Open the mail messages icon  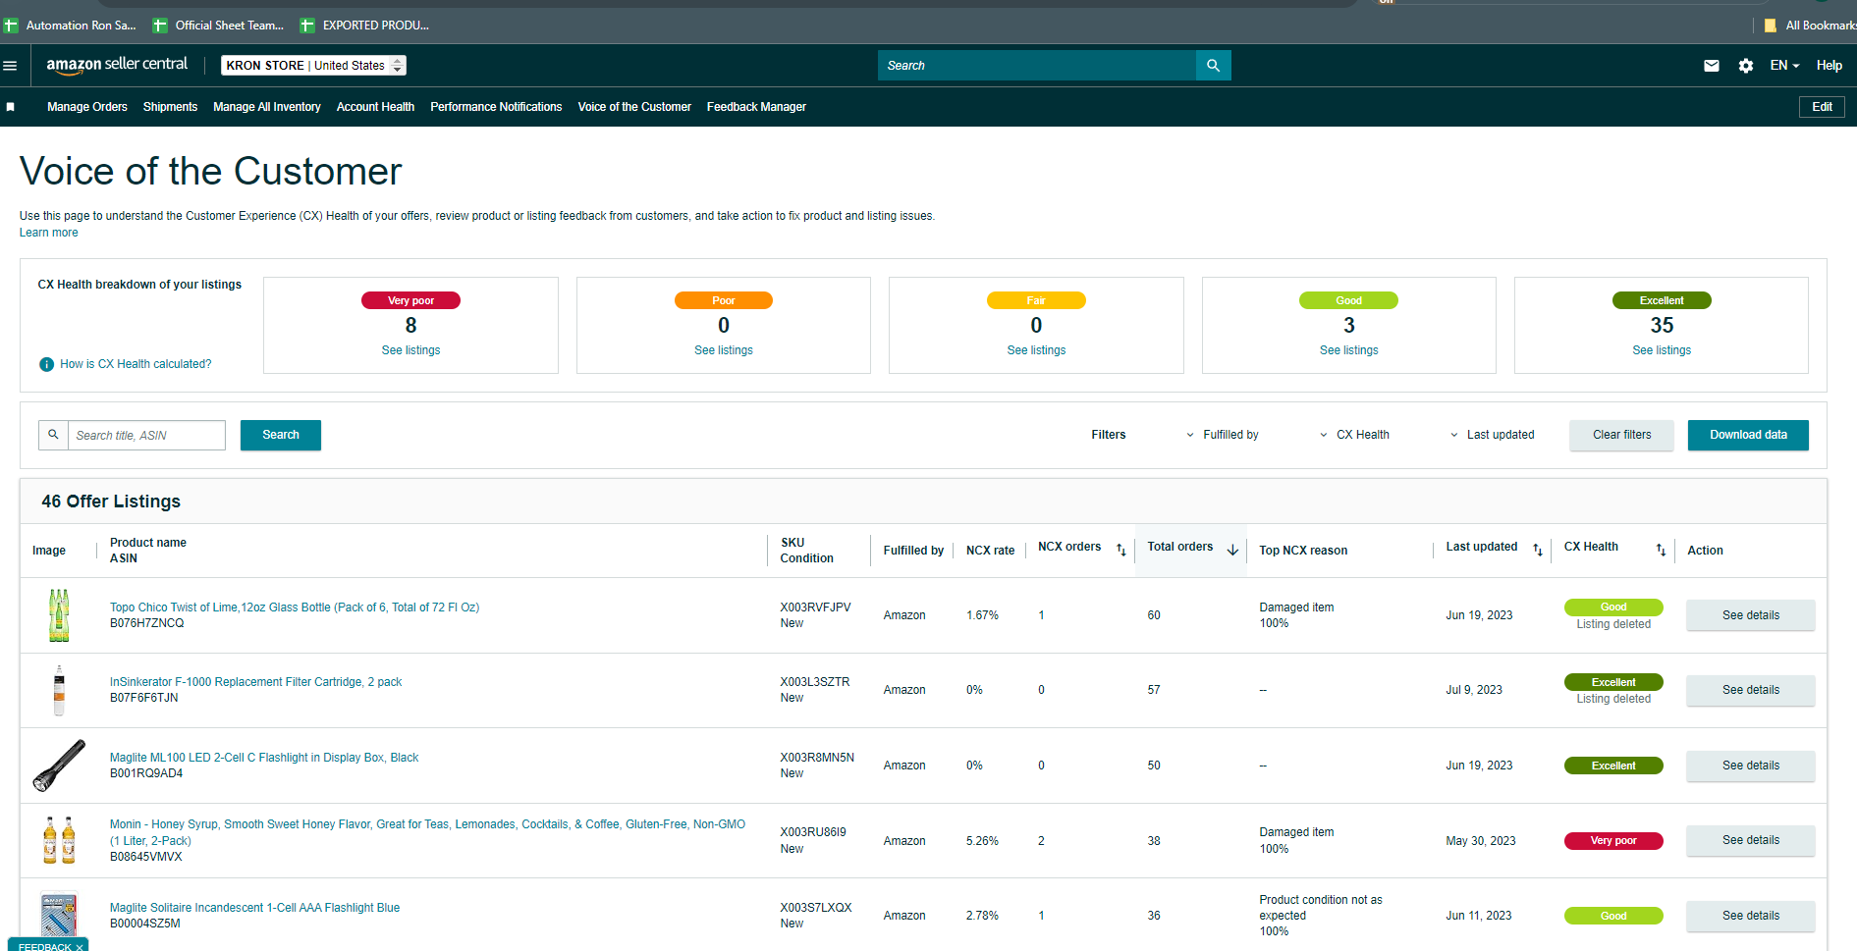(1712, 66)
